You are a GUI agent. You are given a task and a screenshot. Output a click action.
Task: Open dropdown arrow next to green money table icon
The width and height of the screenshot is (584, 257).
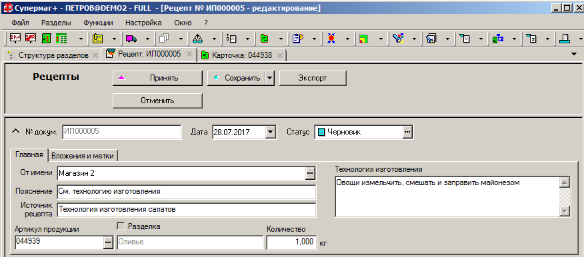(81, 39)
